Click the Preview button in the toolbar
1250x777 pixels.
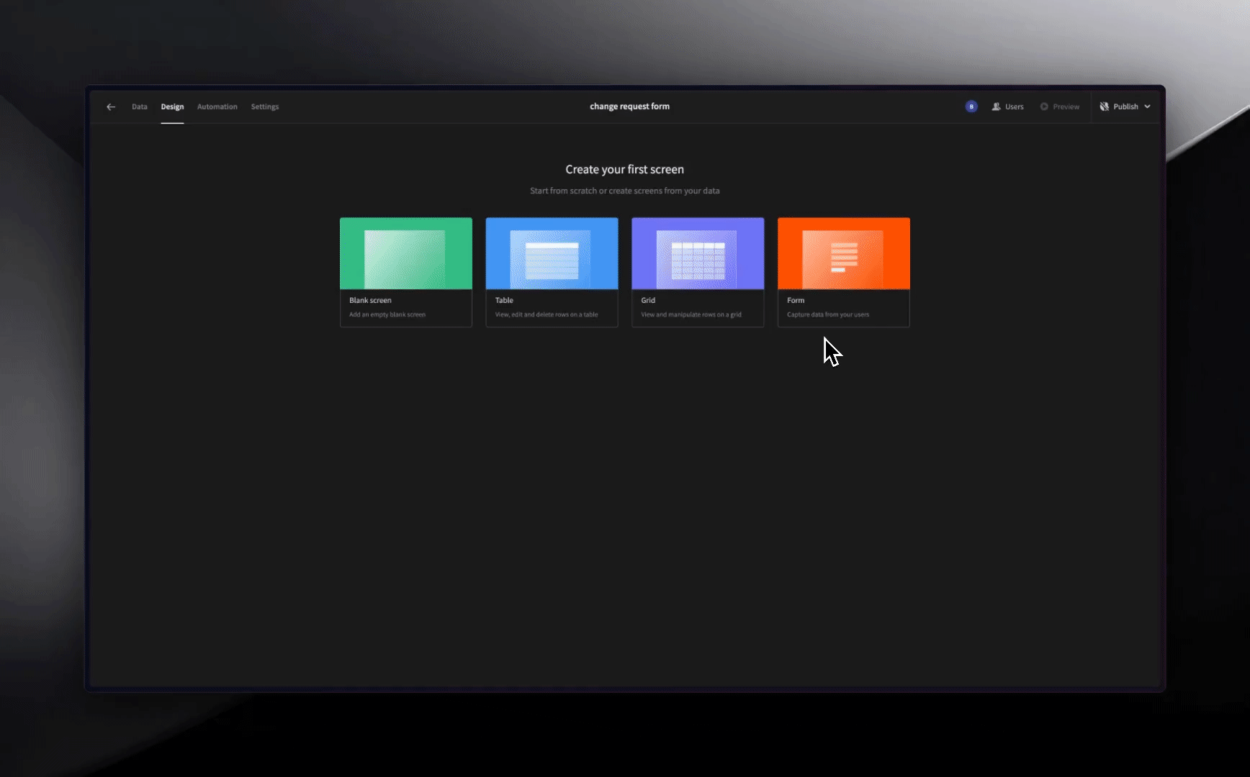click(1060, 106)
